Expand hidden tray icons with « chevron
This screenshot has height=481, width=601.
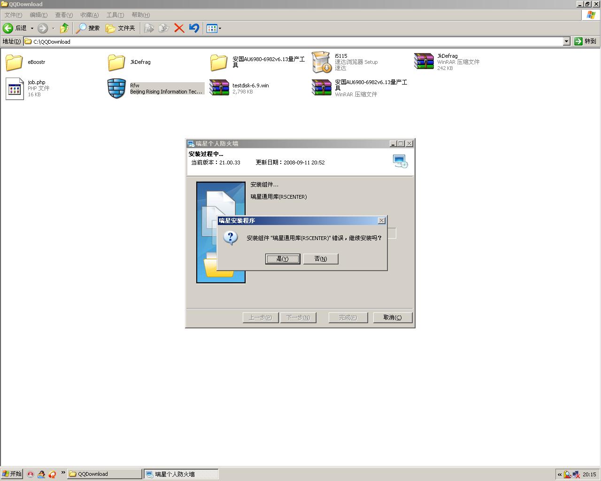coord(560,474)
